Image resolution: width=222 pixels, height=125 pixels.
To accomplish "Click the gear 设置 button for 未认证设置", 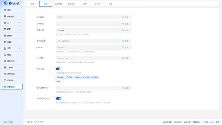I will tap(125, 41).
